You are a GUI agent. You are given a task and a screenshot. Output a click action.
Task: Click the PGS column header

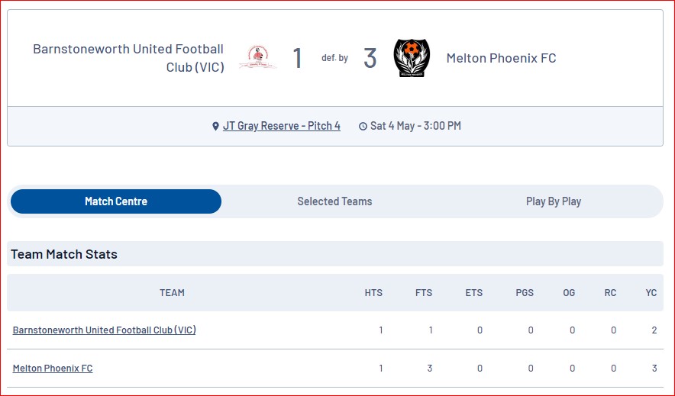(525, 293)
